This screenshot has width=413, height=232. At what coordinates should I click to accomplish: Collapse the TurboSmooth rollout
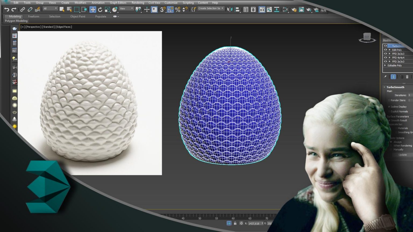tap(384, 87)
